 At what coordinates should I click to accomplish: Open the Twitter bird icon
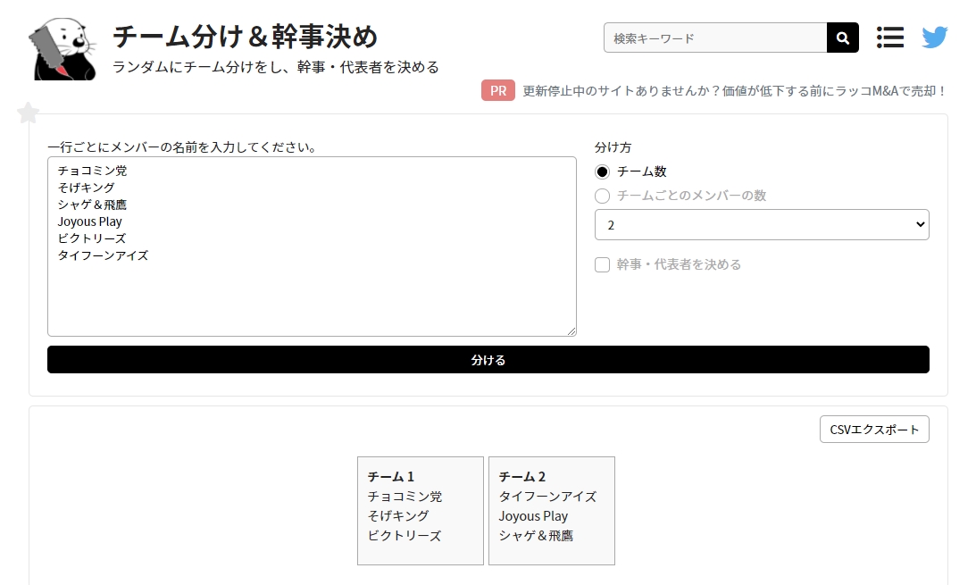pos(934,38)
